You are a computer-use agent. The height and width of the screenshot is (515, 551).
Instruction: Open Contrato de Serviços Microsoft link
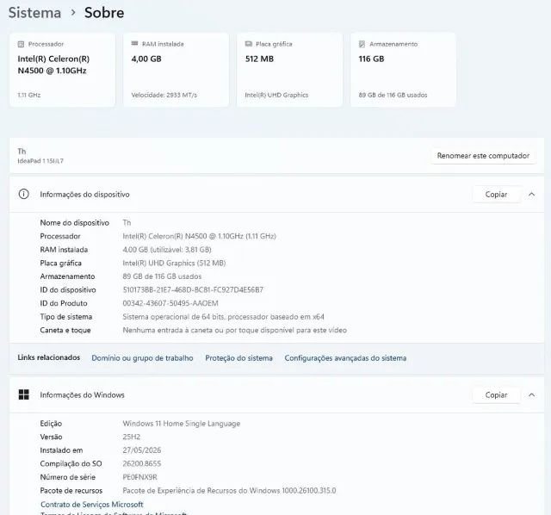click(92, 504)
